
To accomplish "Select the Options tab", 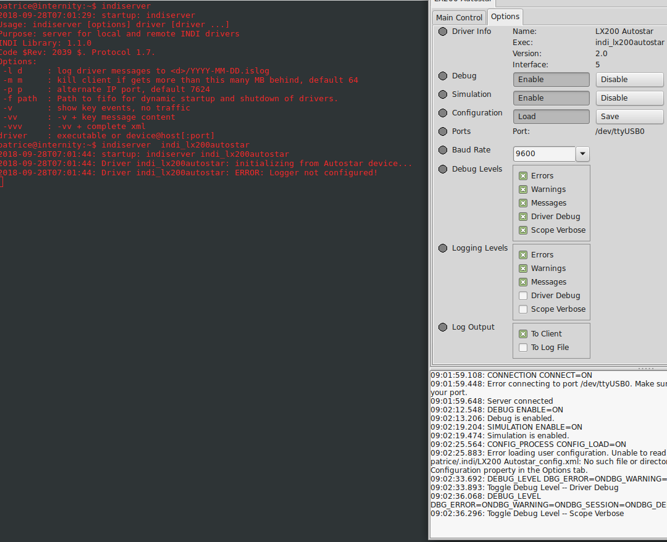I will pyautogui.click(x=505, y=17).
